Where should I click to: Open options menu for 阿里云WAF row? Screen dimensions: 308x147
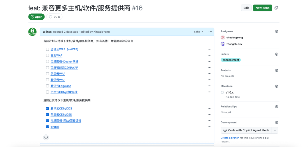coord(210,74)
